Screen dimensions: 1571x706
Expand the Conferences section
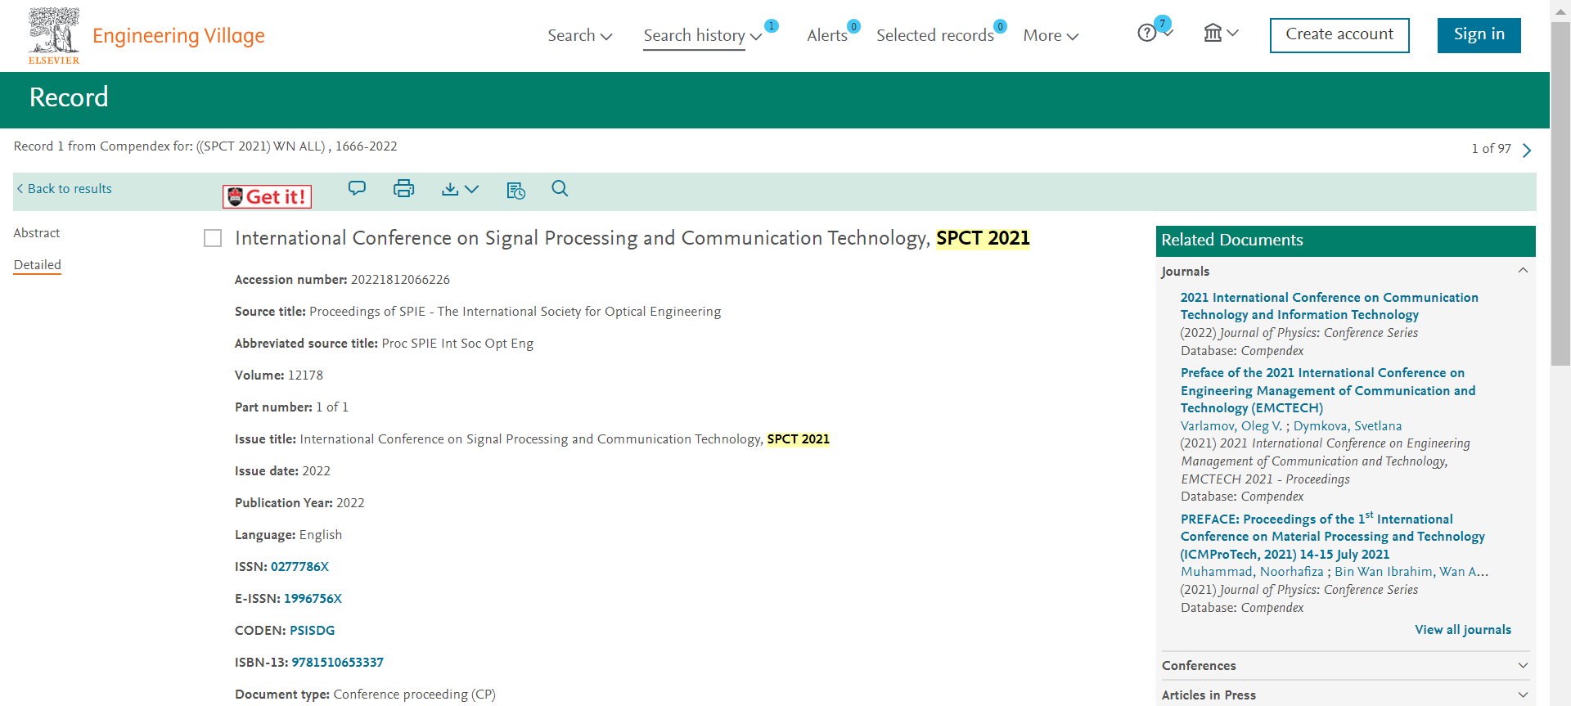pos(1523,665)
